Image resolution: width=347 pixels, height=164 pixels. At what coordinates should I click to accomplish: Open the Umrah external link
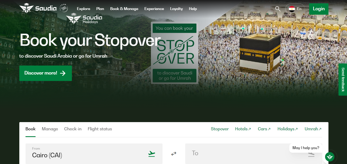[x=313, y=129]
